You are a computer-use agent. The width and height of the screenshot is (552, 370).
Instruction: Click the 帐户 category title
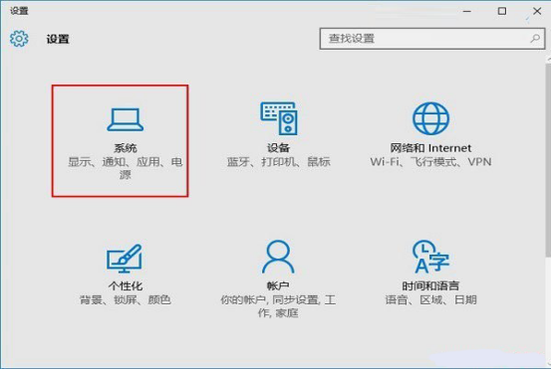click(x=278, y=285)
